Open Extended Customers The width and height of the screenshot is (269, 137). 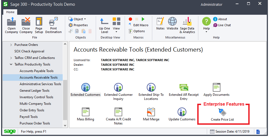click(x=86, y=90)
